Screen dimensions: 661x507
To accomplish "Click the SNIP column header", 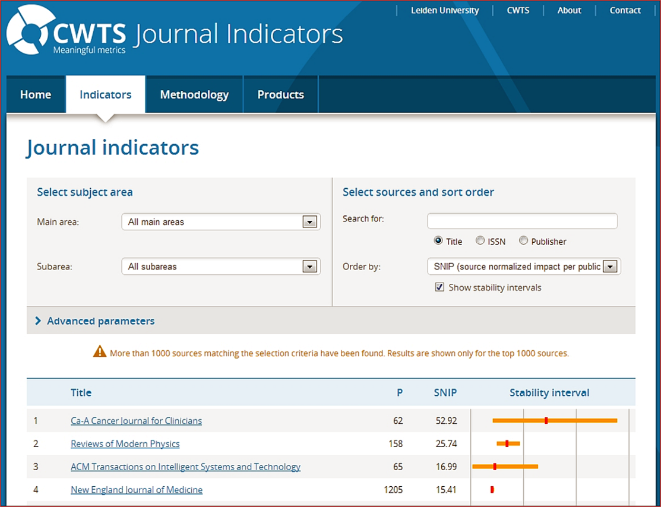I will [445, 393].
